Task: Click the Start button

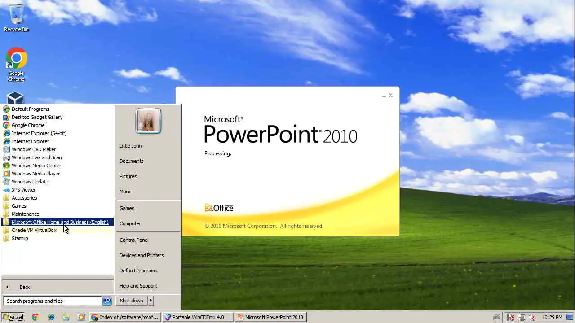Action: [x=13, y=317]
